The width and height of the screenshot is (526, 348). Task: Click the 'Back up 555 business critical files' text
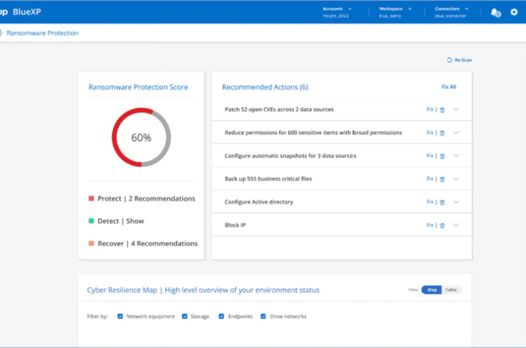268,179
